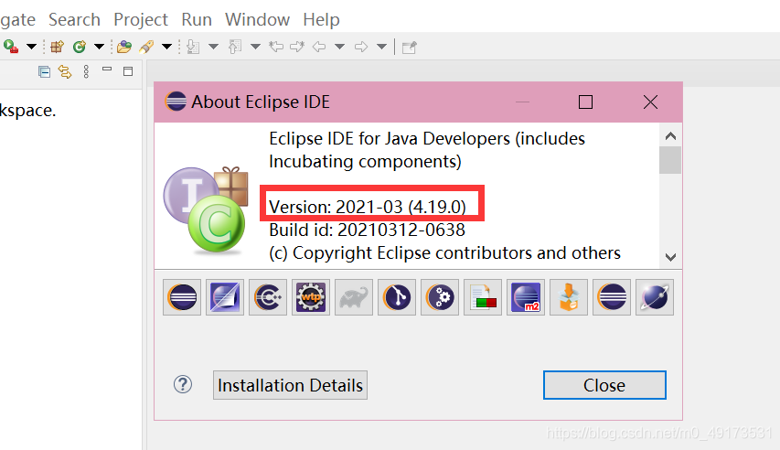Viewport: 780px width, 450px height.
Task: Open the Run menu
Action: pos(197,19)
